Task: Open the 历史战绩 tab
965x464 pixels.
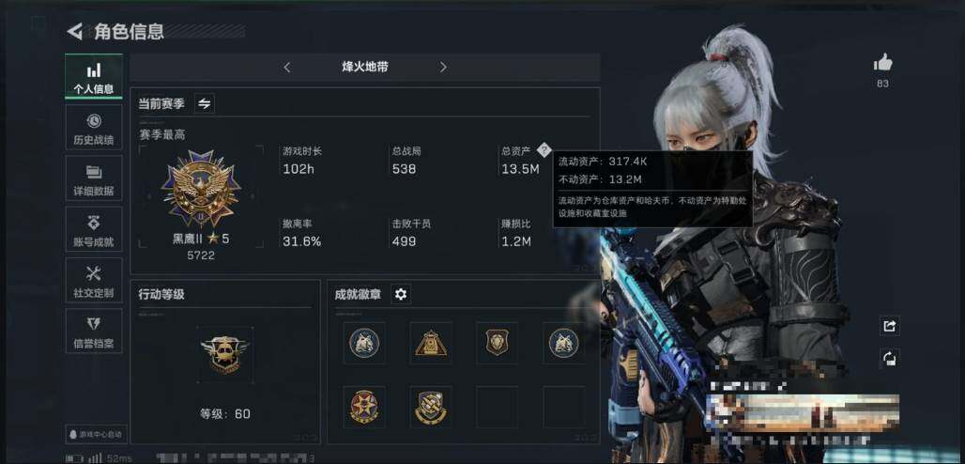Action: click(x=94, y=128)
